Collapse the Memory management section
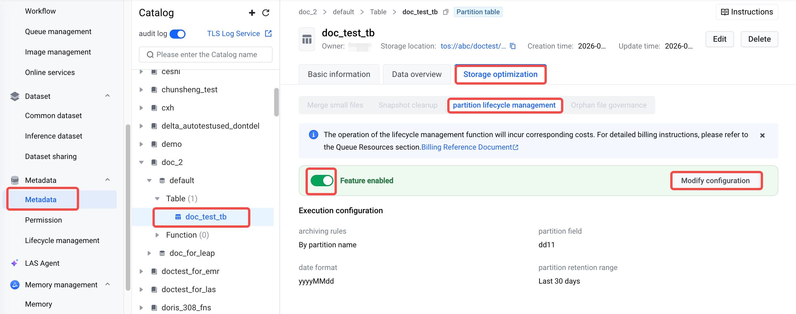The height and width of the screenshot is (314, 796). point(108,284)
